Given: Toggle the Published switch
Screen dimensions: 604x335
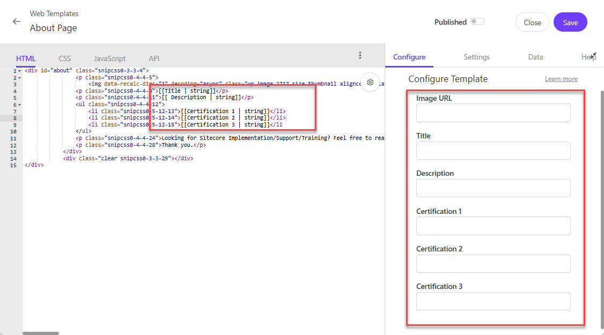Looking at the screenshot, I should pos(477,22).
